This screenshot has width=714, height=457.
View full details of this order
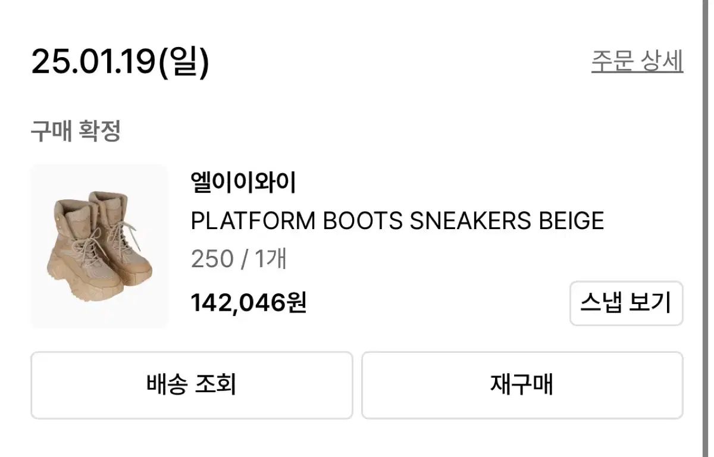(x=637, y=61)
